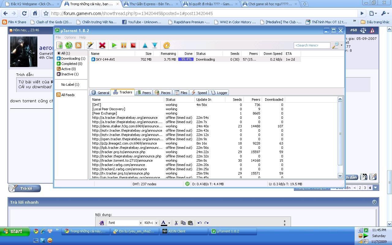Open font dropdown in quick reply editor
The height and width of the screenshot is (245, 392).
pyautogui.click(x=141, y=223)
